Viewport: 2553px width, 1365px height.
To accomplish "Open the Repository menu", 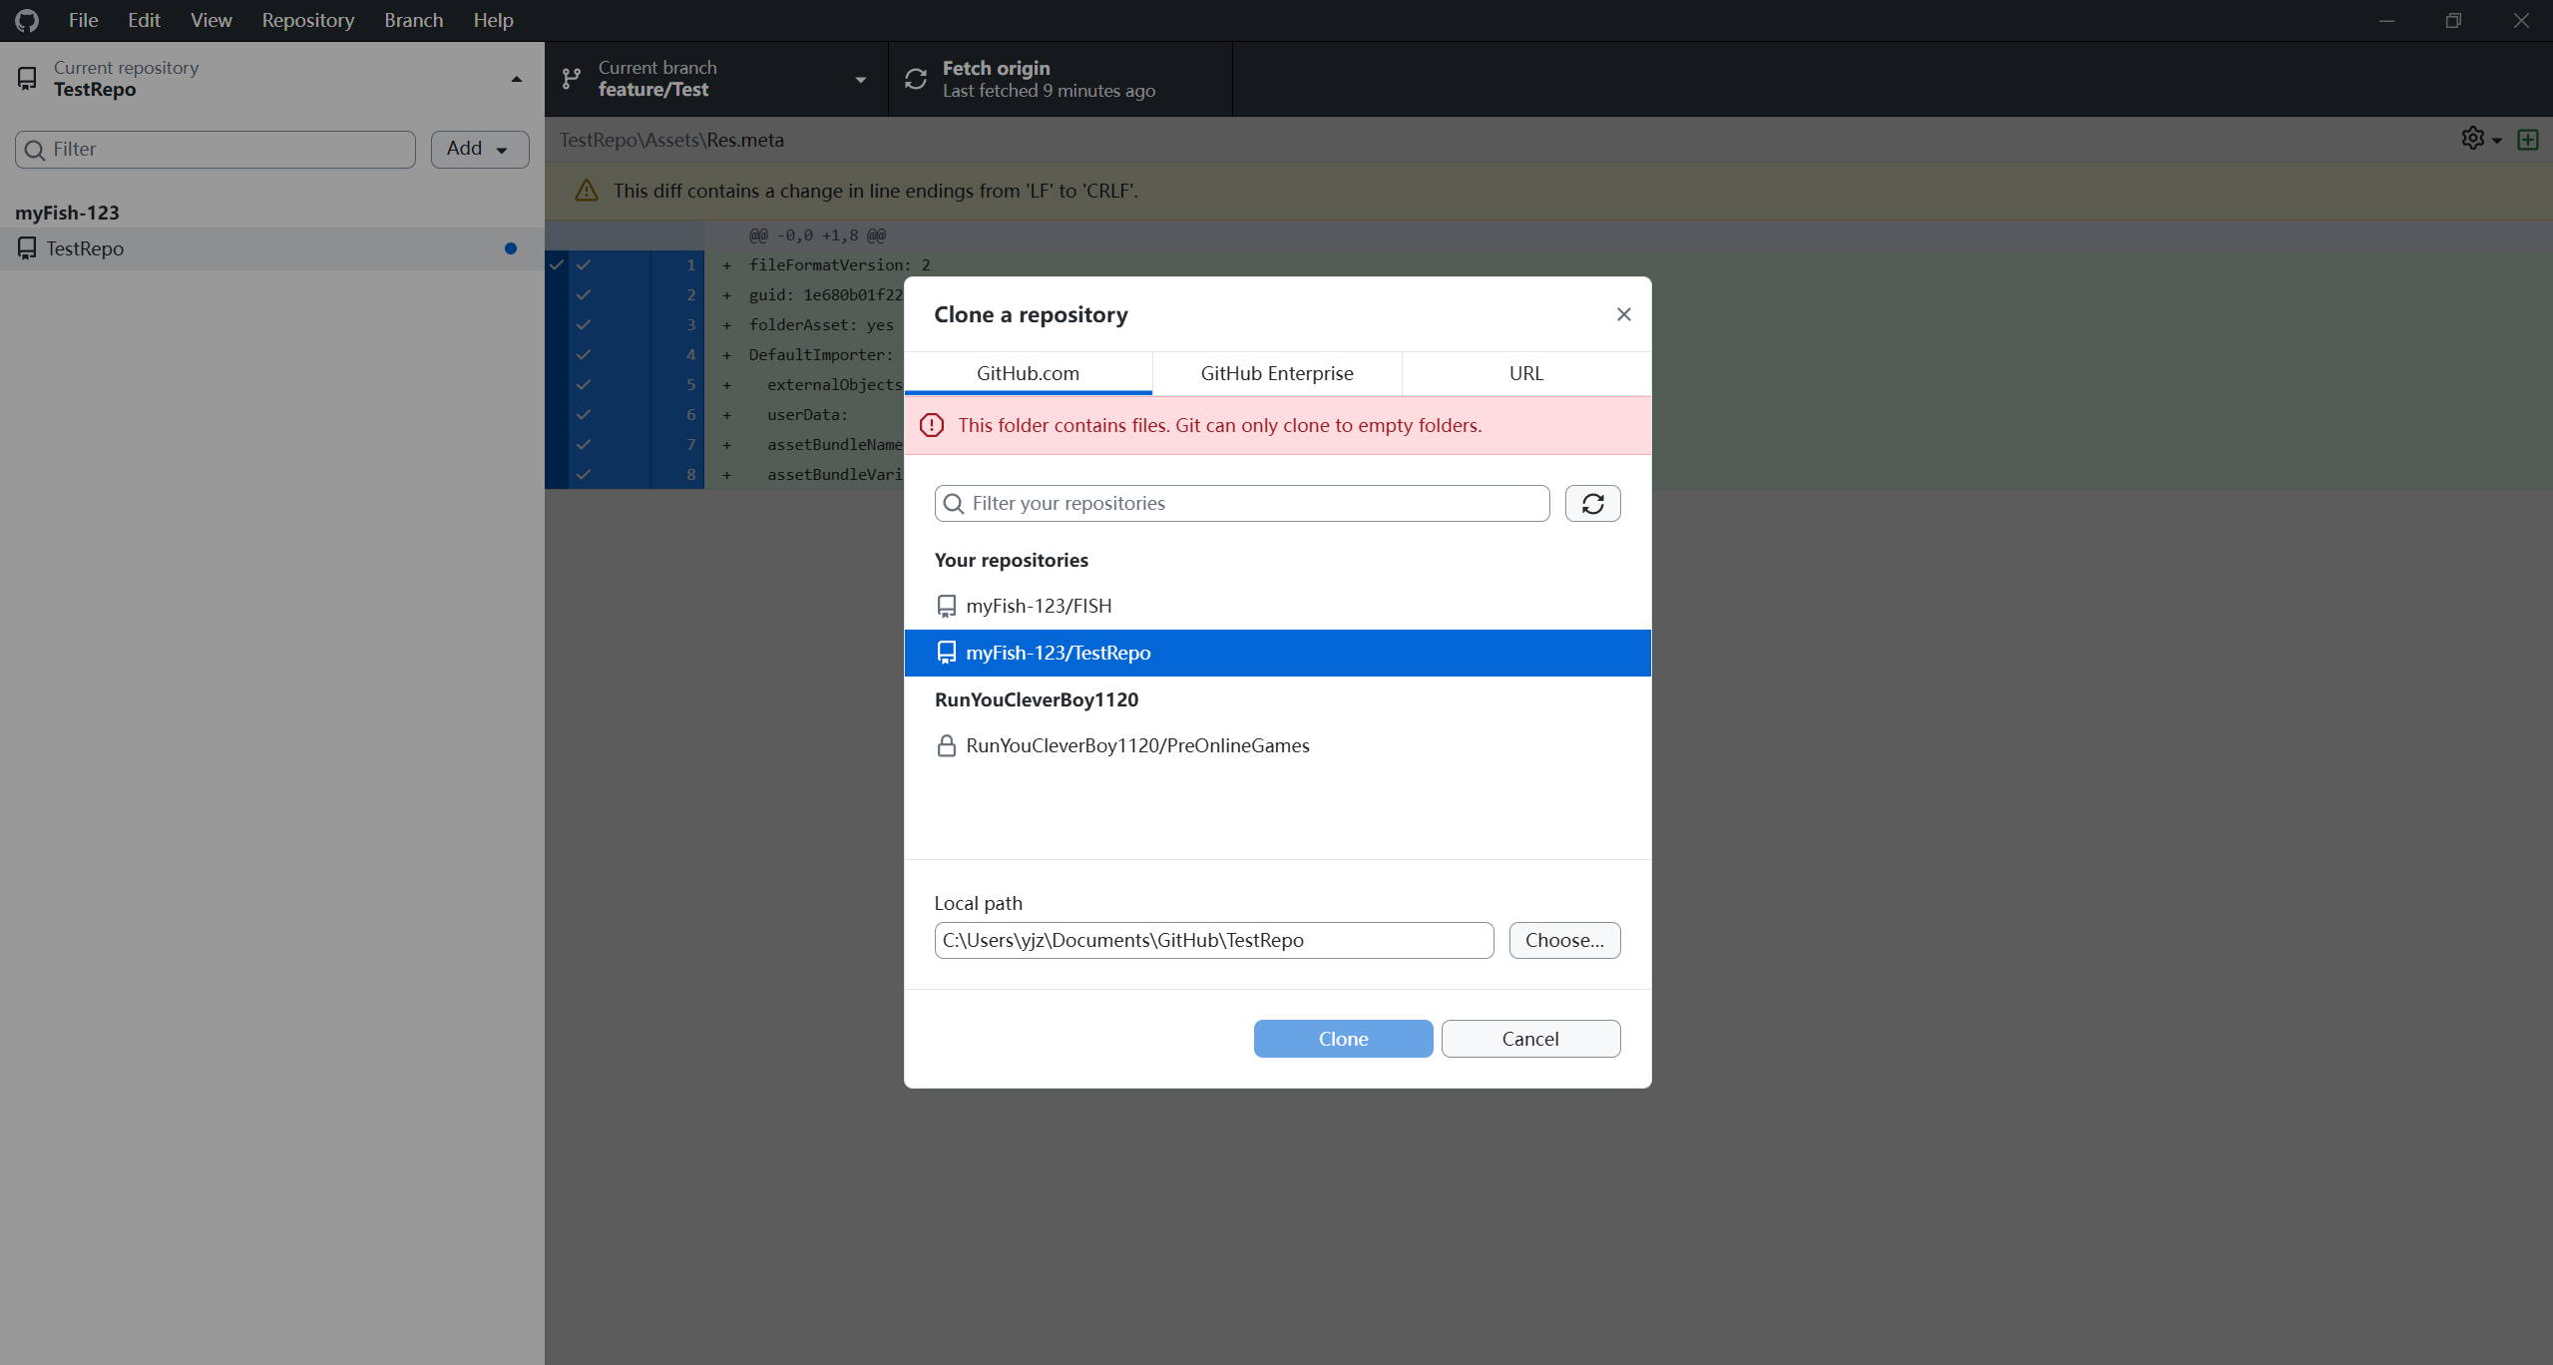I will 307,20.
